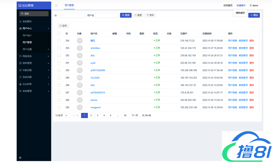Viewport: 272px width, 162px height.
Task: Click the 用户名 search input field
Action: tap(106, 15)
